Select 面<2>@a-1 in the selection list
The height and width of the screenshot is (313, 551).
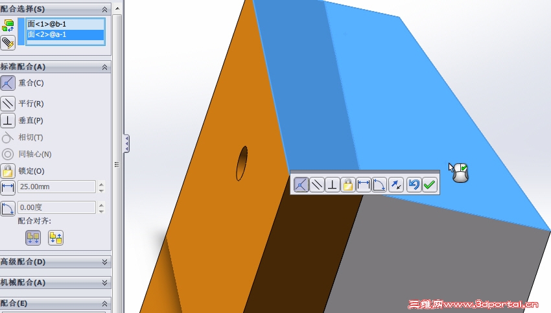[x=65, y=34]
